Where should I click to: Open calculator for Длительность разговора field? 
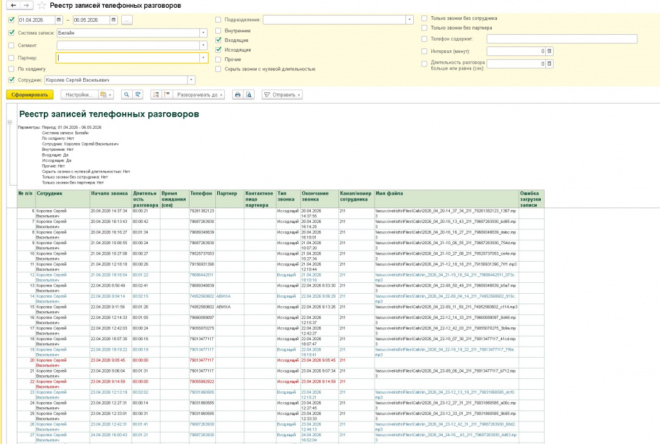[550, 64]
